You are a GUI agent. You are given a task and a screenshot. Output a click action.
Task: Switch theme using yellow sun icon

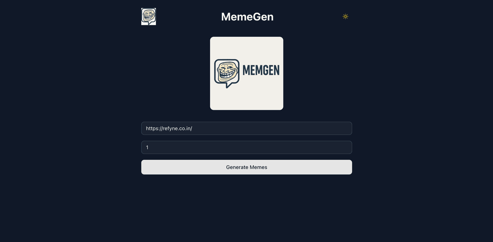pyautogui.click(x=345, y=16)
